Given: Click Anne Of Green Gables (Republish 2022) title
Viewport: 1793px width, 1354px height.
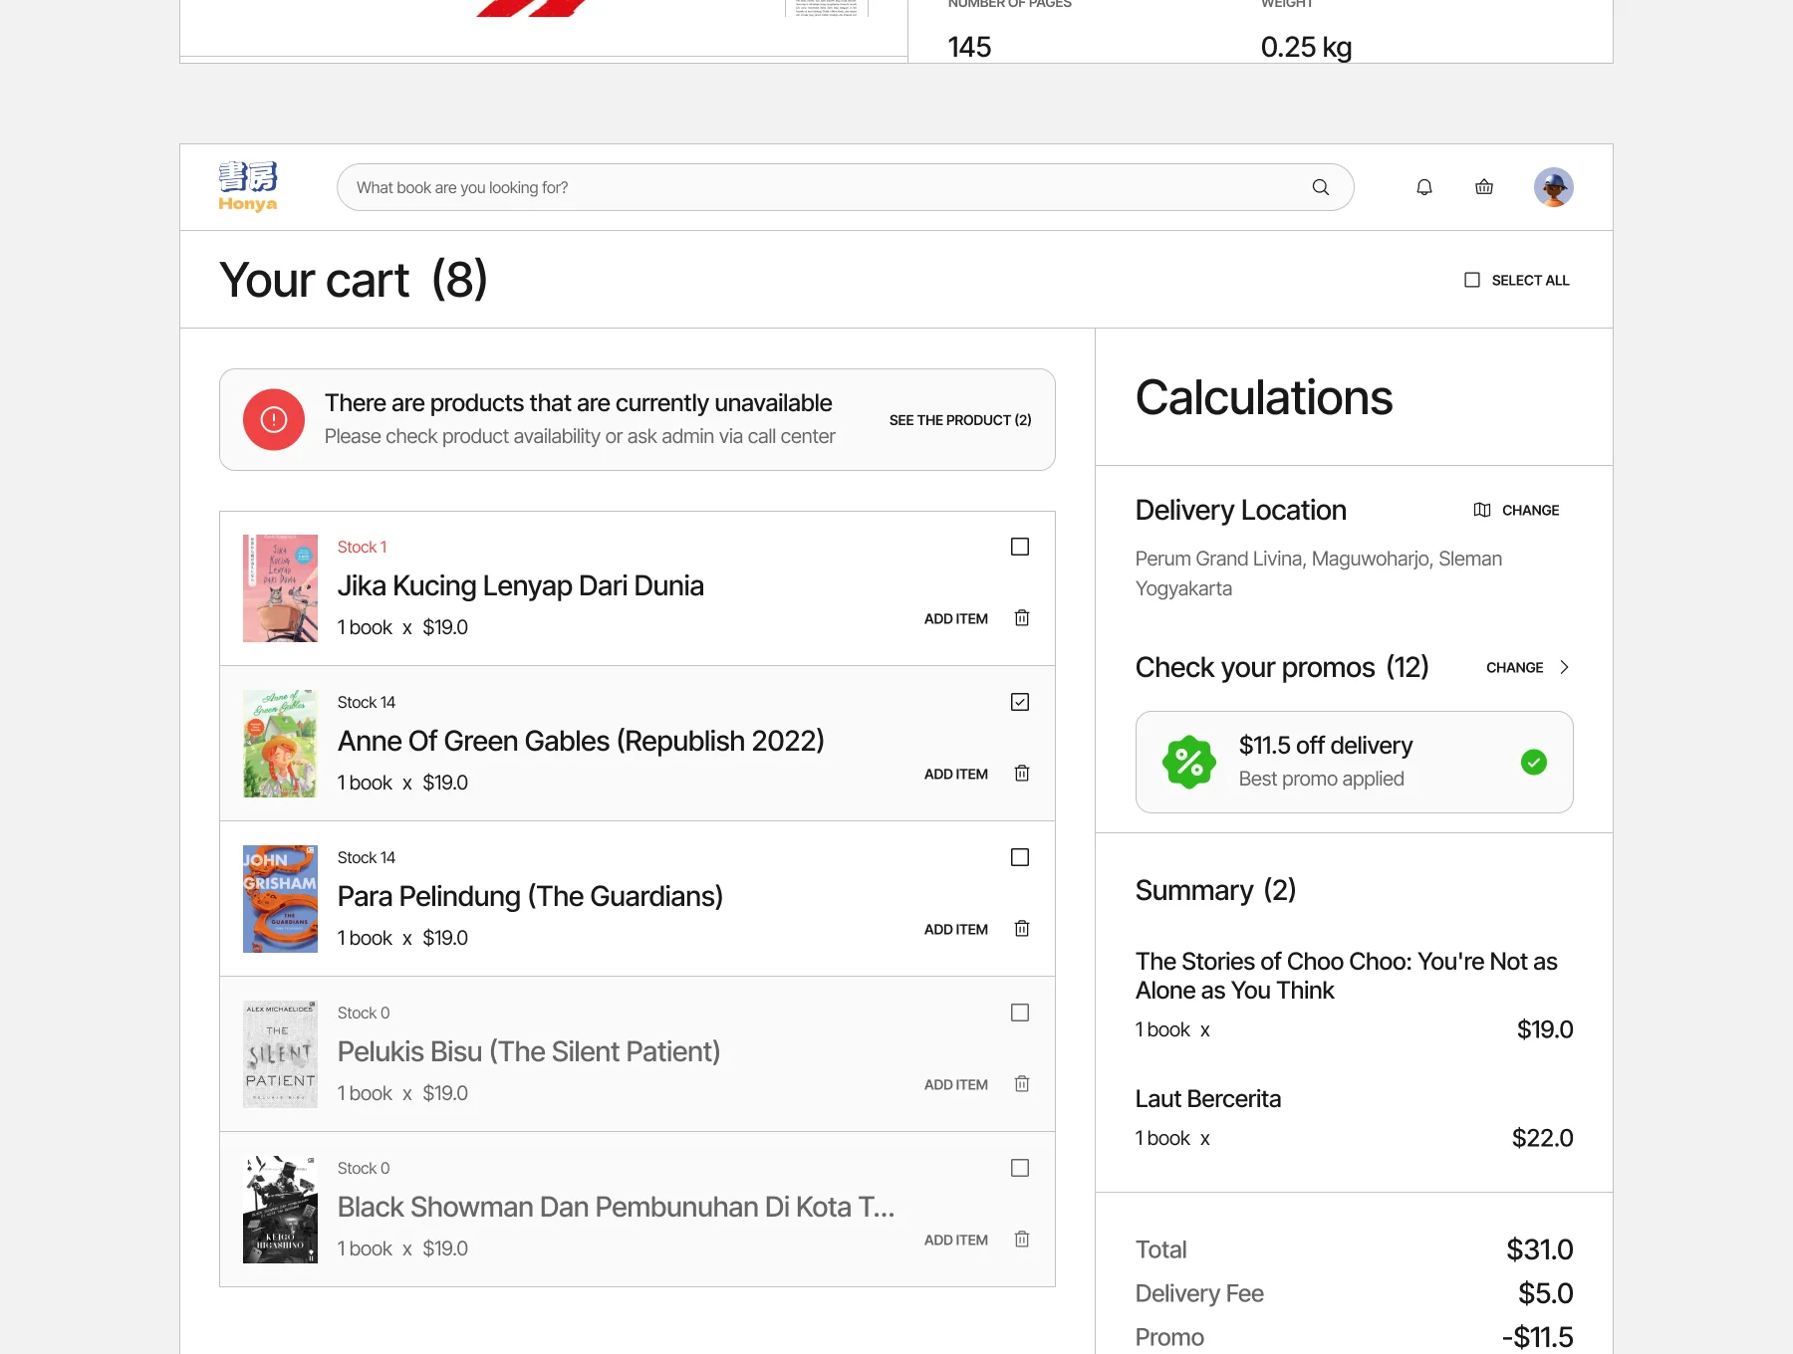Looking at the screenshot, I should (581, 741).
